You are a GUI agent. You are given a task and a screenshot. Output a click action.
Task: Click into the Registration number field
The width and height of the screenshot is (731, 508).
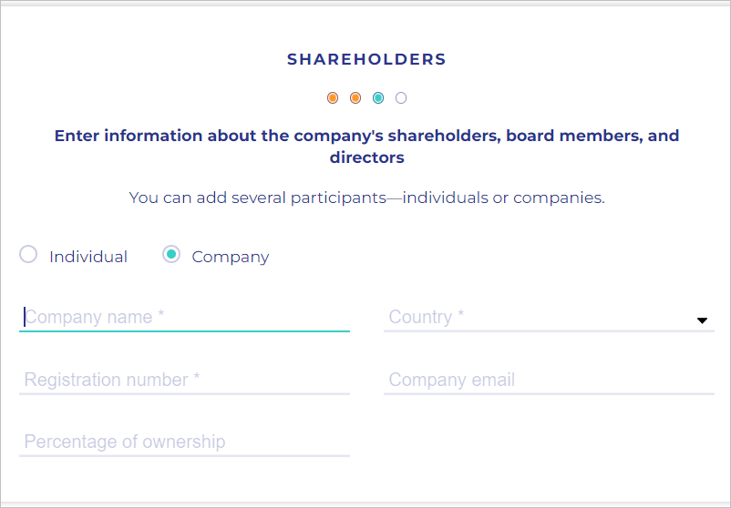tap(184, 380)
